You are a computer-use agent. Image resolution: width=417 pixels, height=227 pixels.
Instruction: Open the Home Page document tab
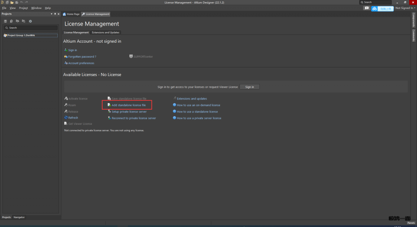(x=71, y=14)
